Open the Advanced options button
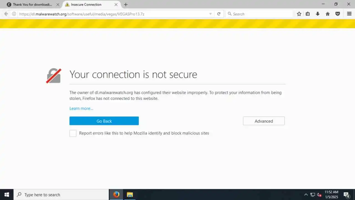 (264, 121)
